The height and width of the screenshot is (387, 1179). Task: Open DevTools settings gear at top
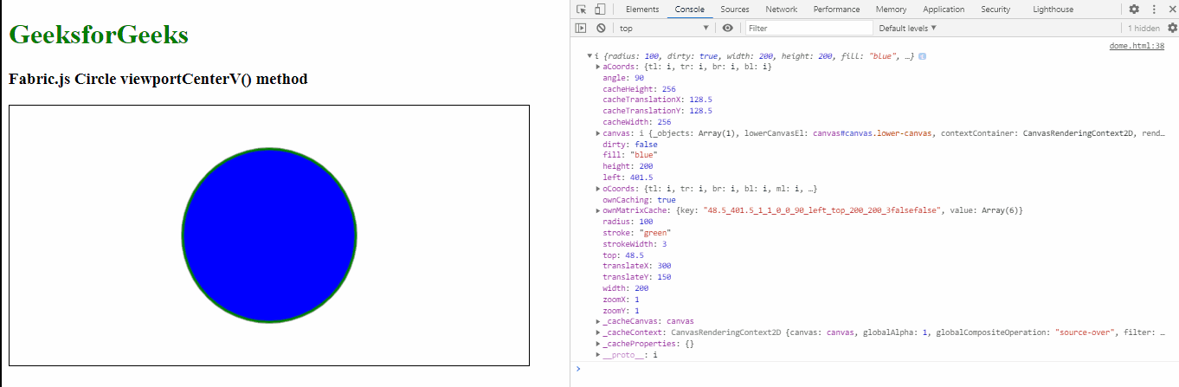(x=1134, y=10)
